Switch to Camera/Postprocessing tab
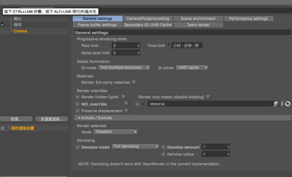292x177 pixels. (x=148, y=19)
